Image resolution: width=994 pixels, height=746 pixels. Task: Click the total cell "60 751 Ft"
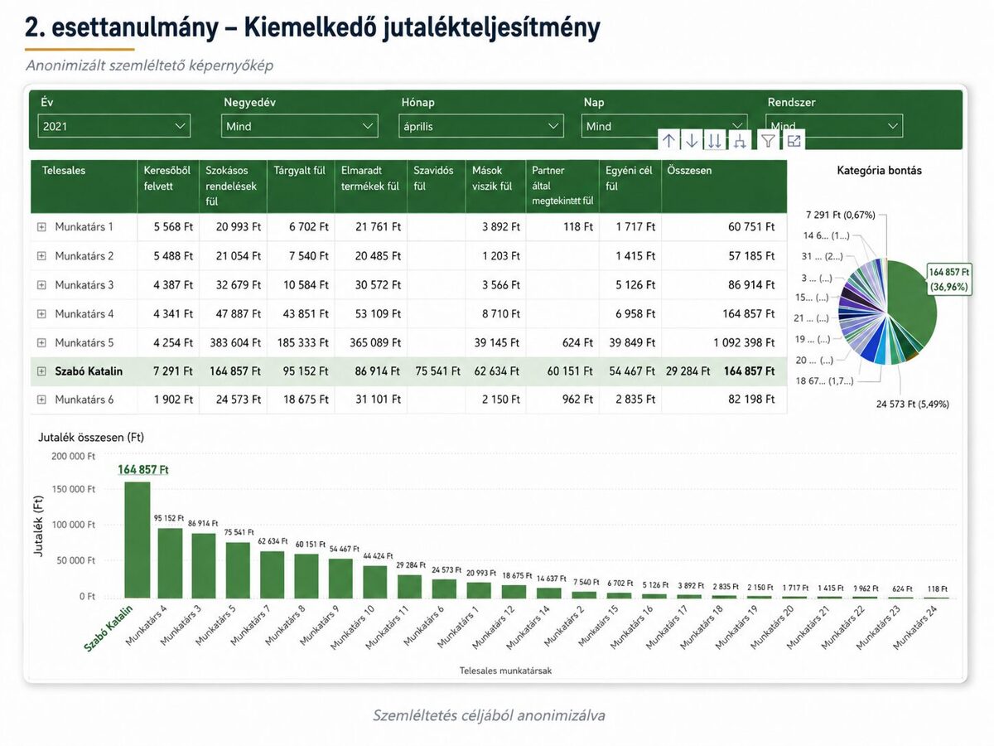pyautogui.click(x=751, y=226)
